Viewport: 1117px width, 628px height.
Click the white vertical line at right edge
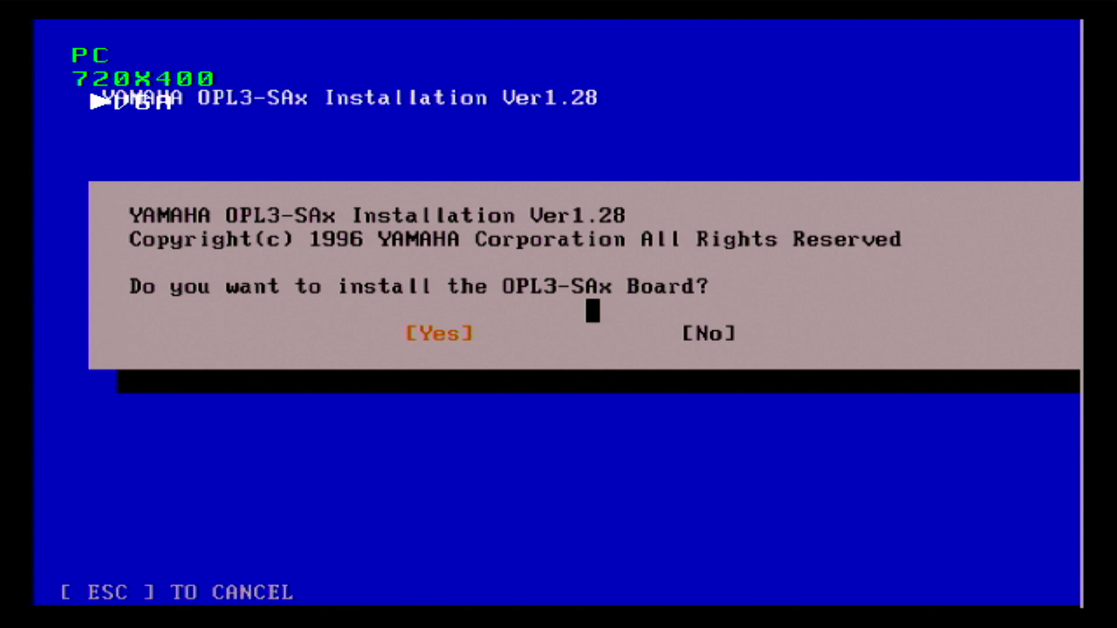click(1082, 314)
